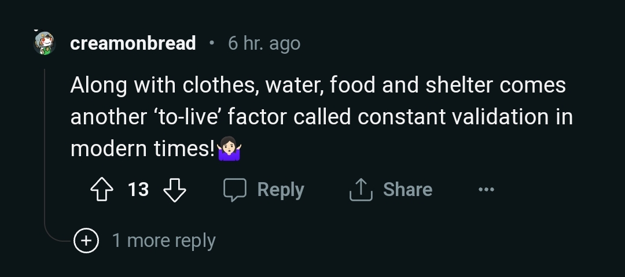
Task: Expand replies with the plus circle icon
Action: coord(86,241)
